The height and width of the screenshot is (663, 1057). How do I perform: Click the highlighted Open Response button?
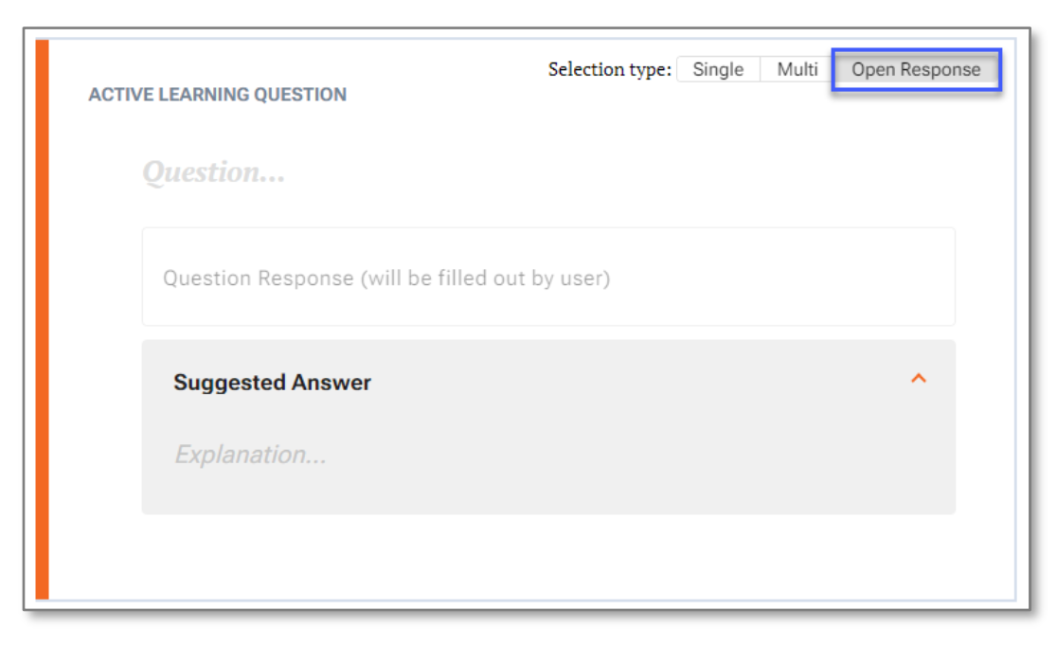pos(916,69)
